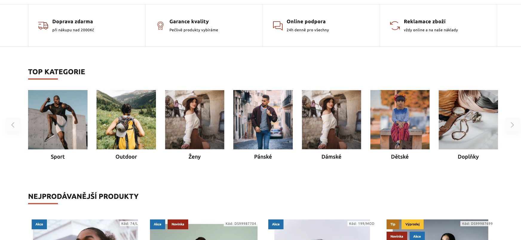521x240 pixels.
Task: Click the delivery truck icon for Doprava zdarma
Action: [x=43, y=26]
